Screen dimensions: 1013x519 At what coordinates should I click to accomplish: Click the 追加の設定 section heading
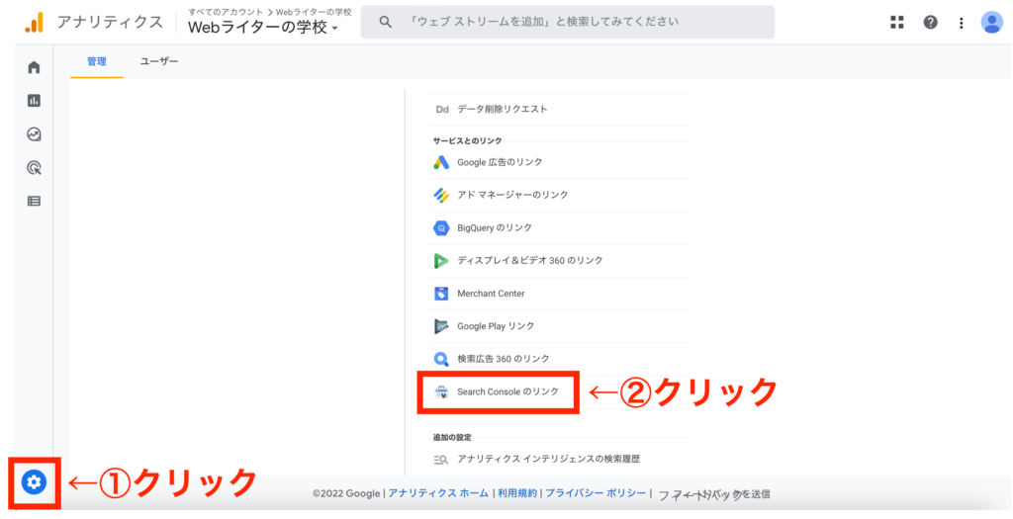[451, 438]
